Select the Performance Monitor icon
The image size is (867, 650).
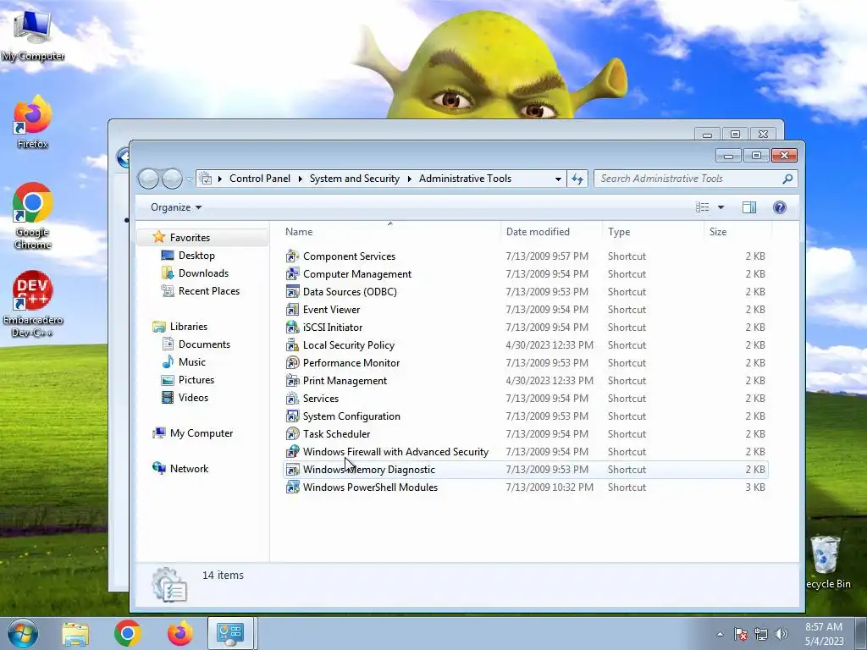point(292,363)
